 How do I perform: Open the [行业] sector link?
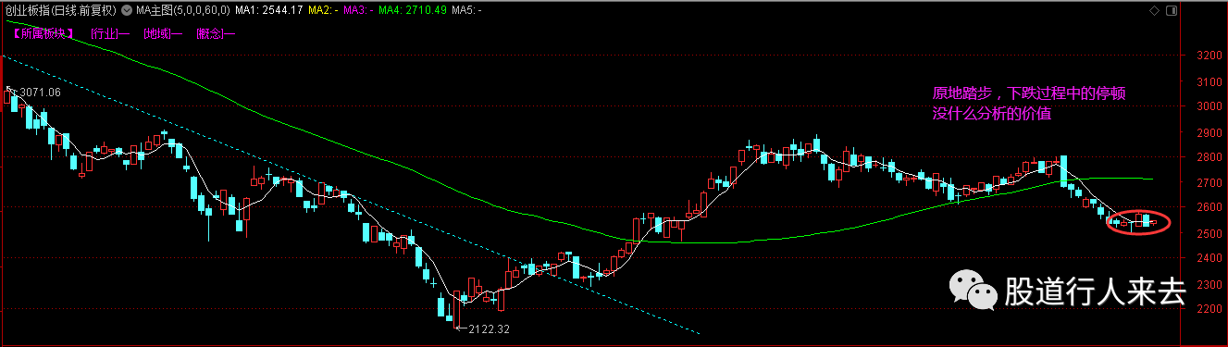[110, 33]
